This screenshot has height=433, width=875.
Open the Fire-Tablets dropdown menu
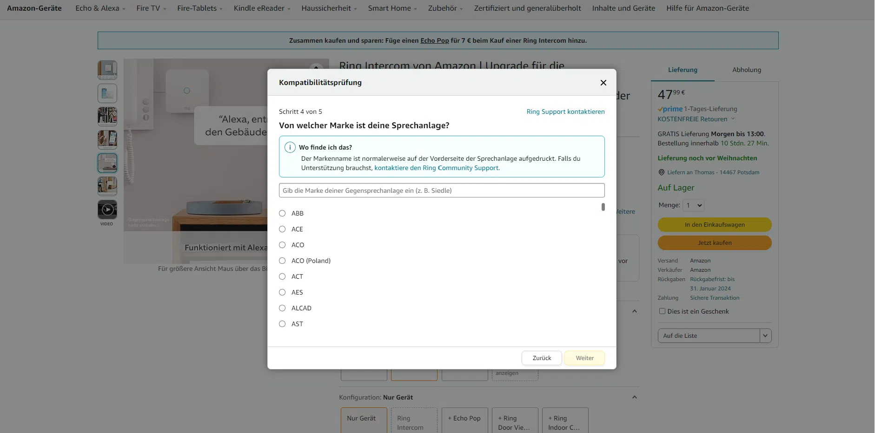click(200, 8)
